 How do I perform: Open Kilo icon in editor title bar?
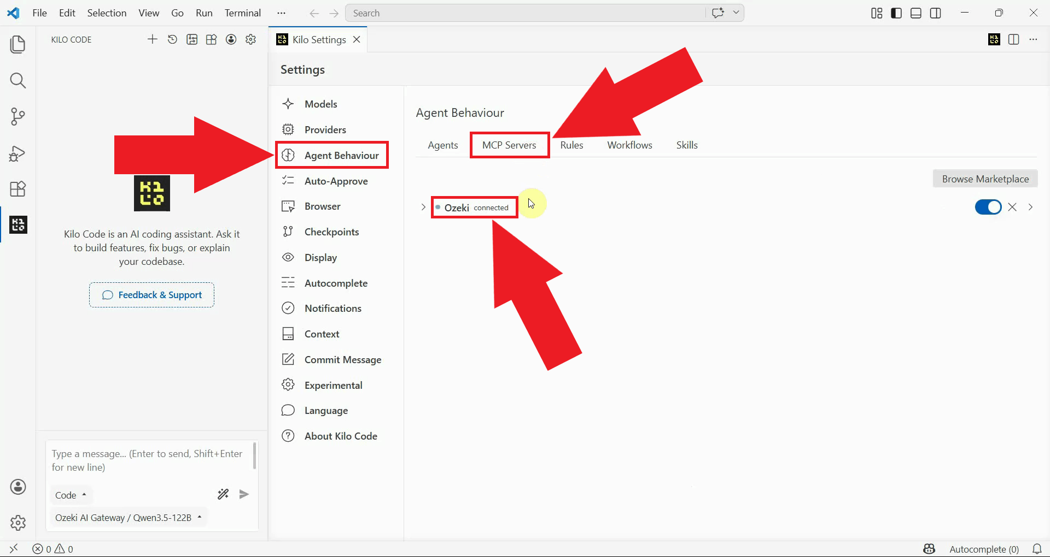click(994, 39)
